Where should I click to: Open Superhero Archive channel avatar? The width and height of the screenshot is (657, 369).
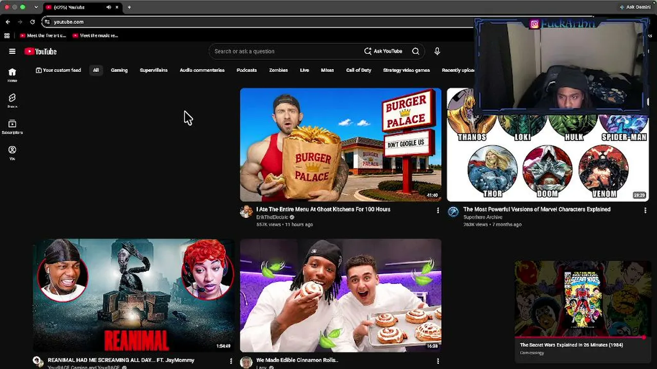tap(453, 212)
